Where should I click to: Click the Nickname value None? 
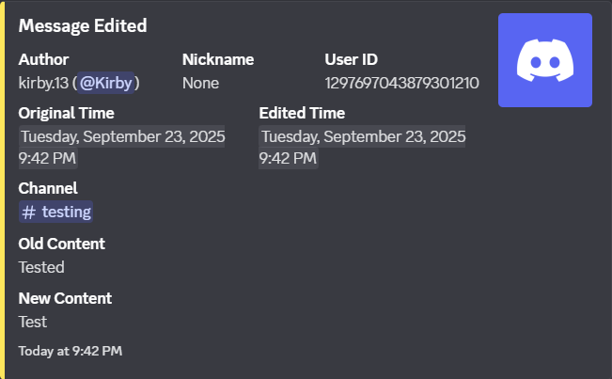point(200,83)
